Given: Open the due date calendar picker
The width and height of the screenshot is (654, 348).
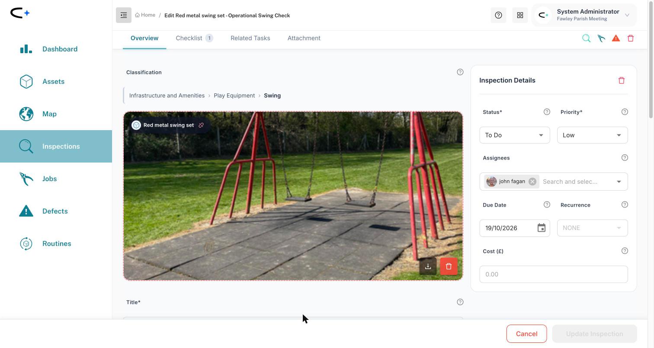Looking at the screenshot, I should tap(541, 228).
